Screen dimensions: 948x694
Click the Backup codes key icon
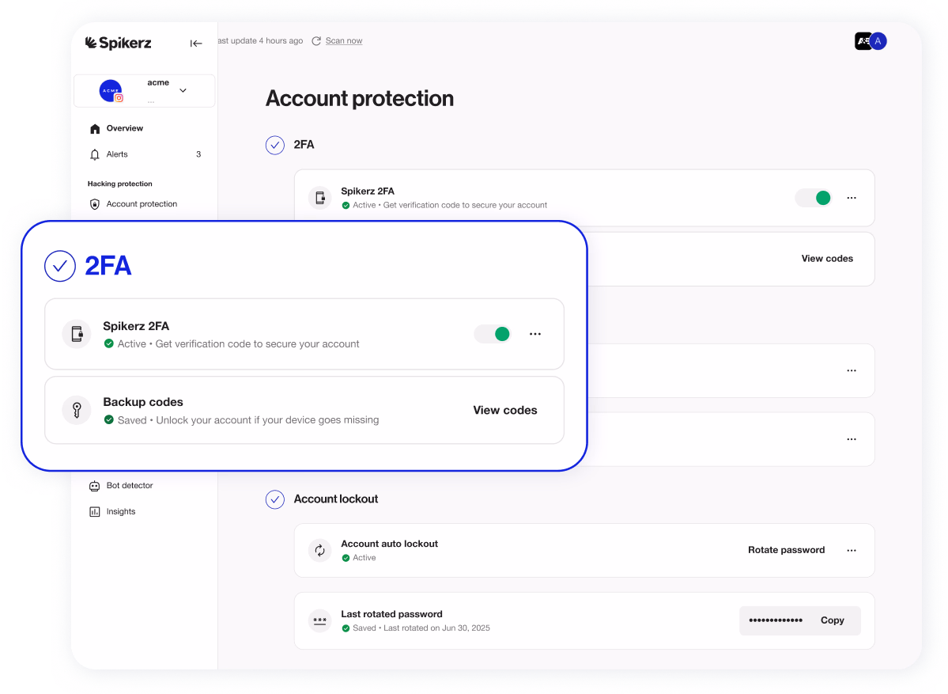coord(77,410)
